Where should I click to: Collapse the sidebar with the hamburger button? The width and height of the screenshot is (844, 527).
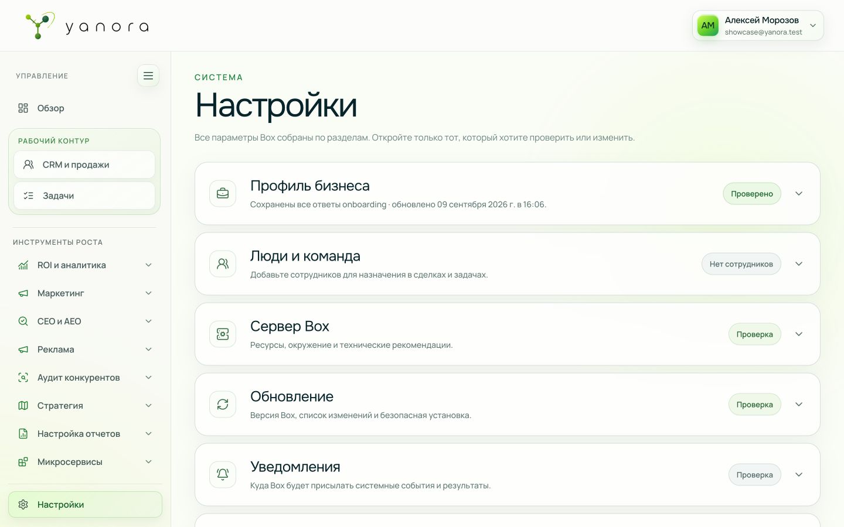click(148, 76)
